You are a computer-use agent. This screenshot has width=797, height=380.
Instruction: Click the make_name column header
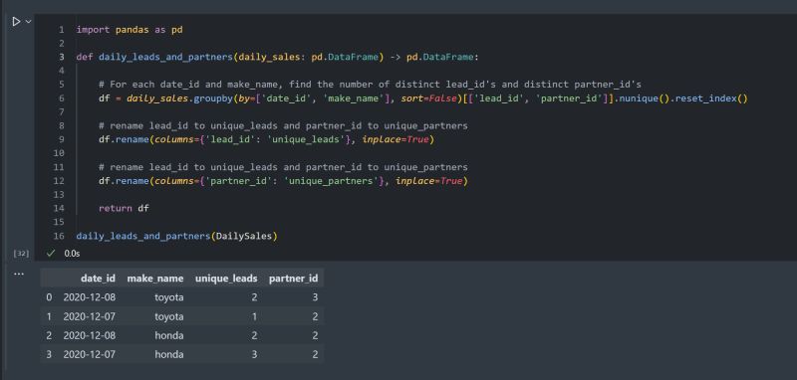[x=155, y=279]
